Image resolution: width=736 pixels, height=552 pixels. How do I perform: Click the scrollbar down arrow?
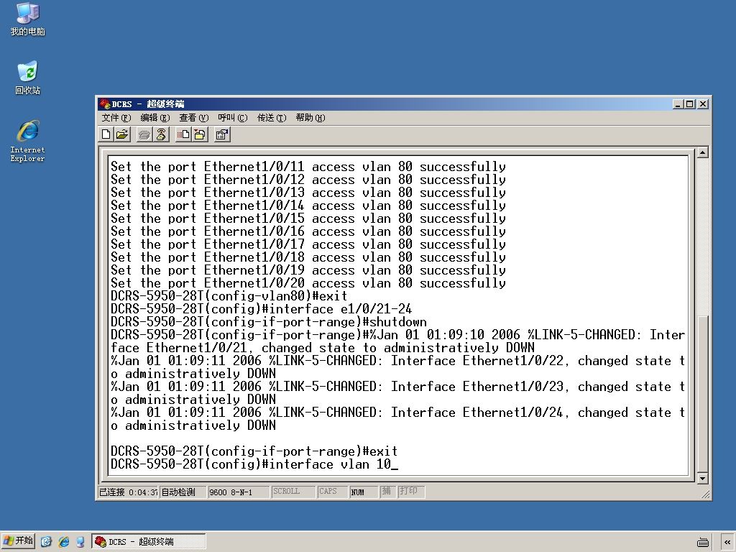point(702,478)
